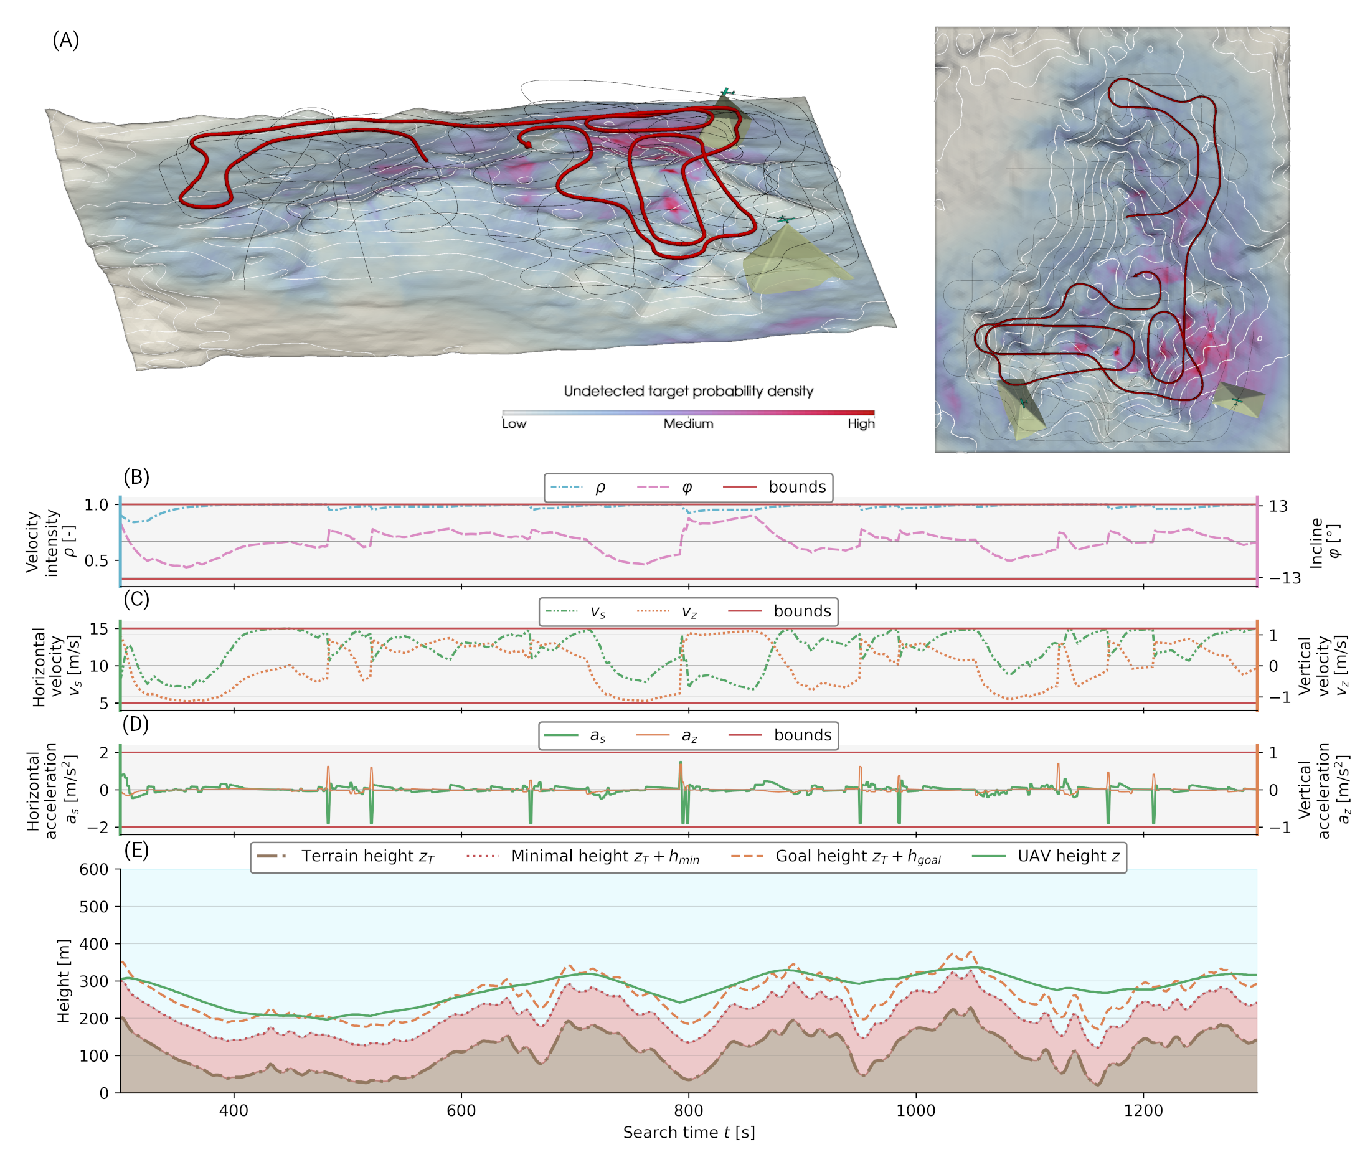Click the panel label (D)
The height and width of the screenshot is (1152, 1365).
tap(136, 724)
